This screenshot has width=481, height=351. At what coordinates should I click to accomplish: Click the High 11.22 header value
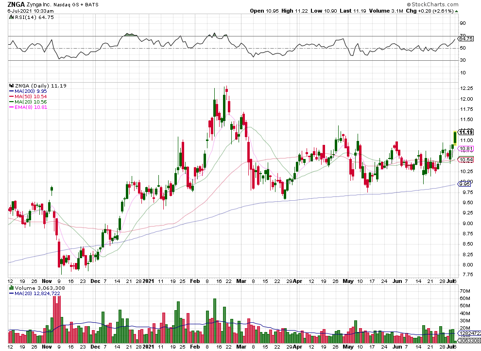coord(294,11)
